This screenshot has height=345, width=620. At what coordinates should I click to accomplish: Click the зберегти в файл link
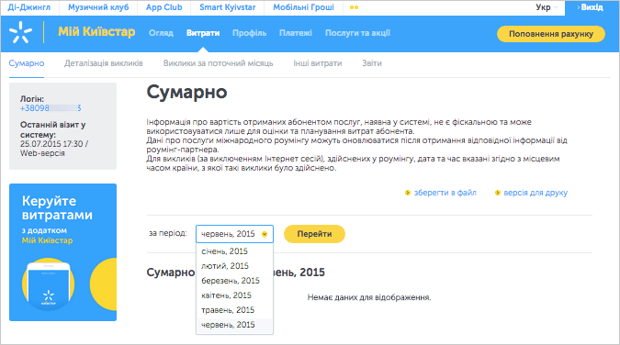click(445, 193)
